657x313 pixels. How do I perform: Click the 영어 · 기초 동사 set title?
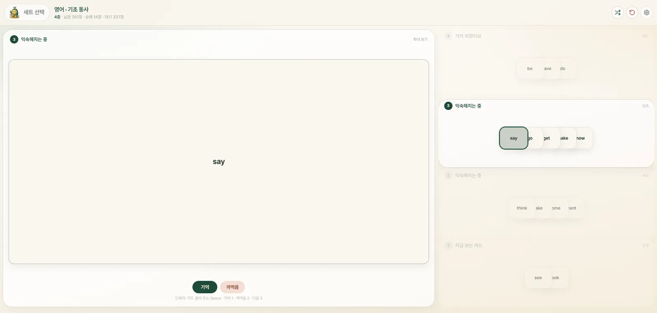(x=71, y=9)
